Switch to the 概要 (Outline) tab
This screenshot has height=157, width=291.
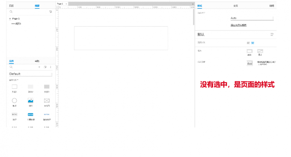point(37,6)
